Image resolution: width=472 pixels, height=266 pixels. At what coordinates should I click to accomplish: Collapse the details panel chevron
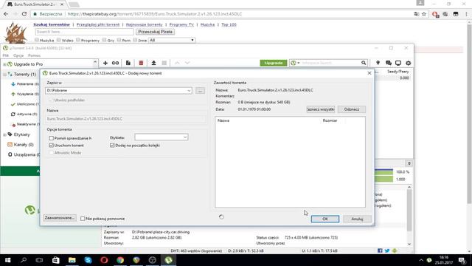(409, 163)
